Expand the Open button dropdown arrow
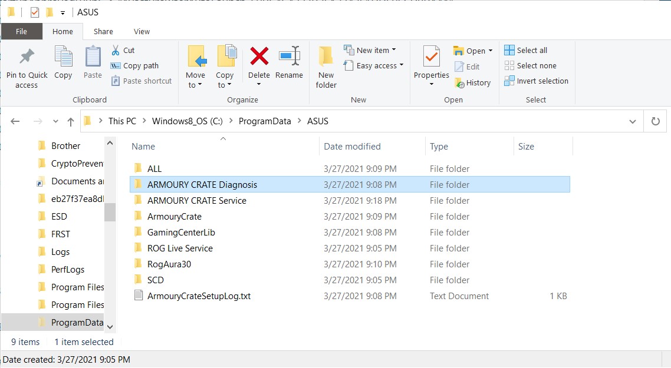 (x=491, y=51)
